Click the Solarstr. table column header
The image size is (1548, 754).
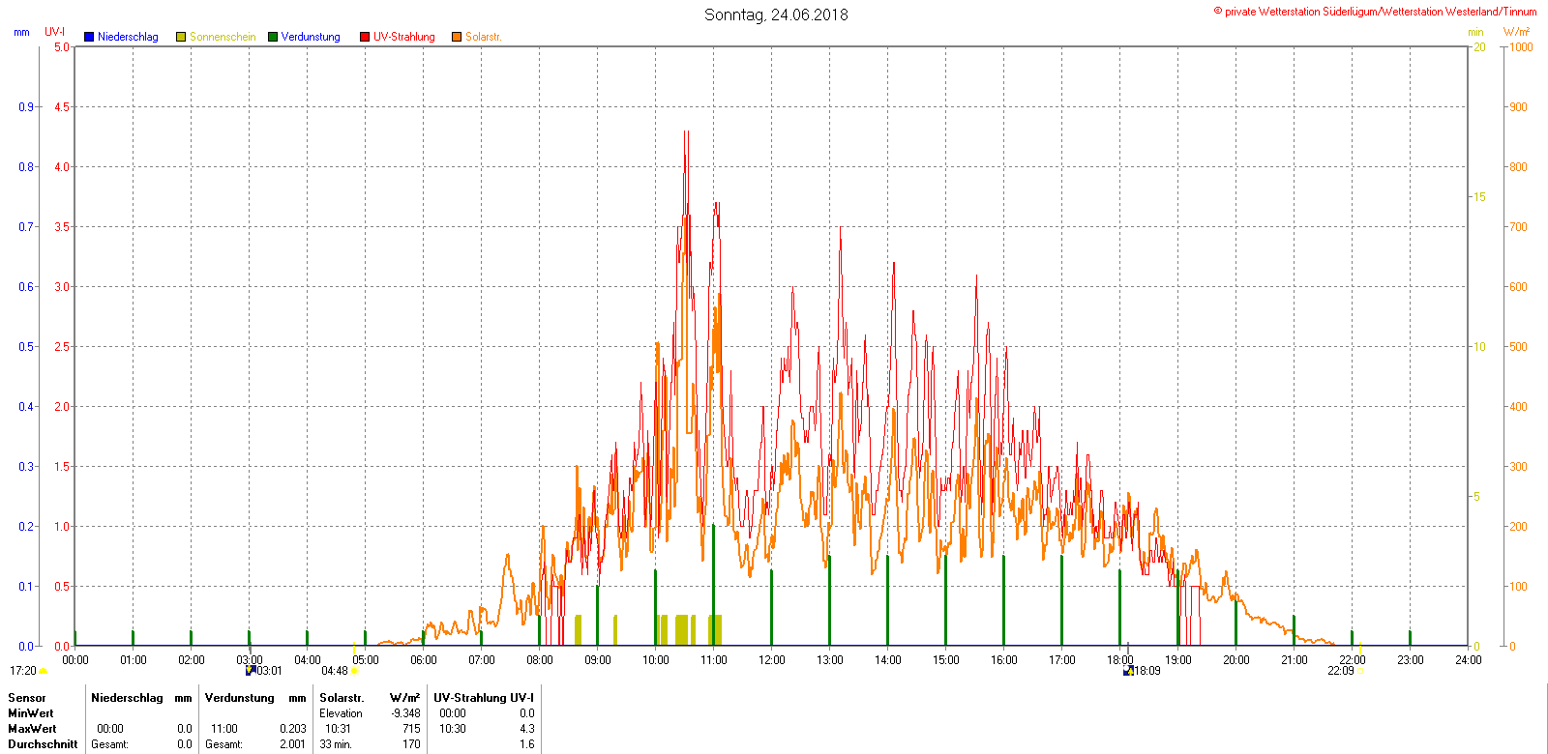click(342, 698)
